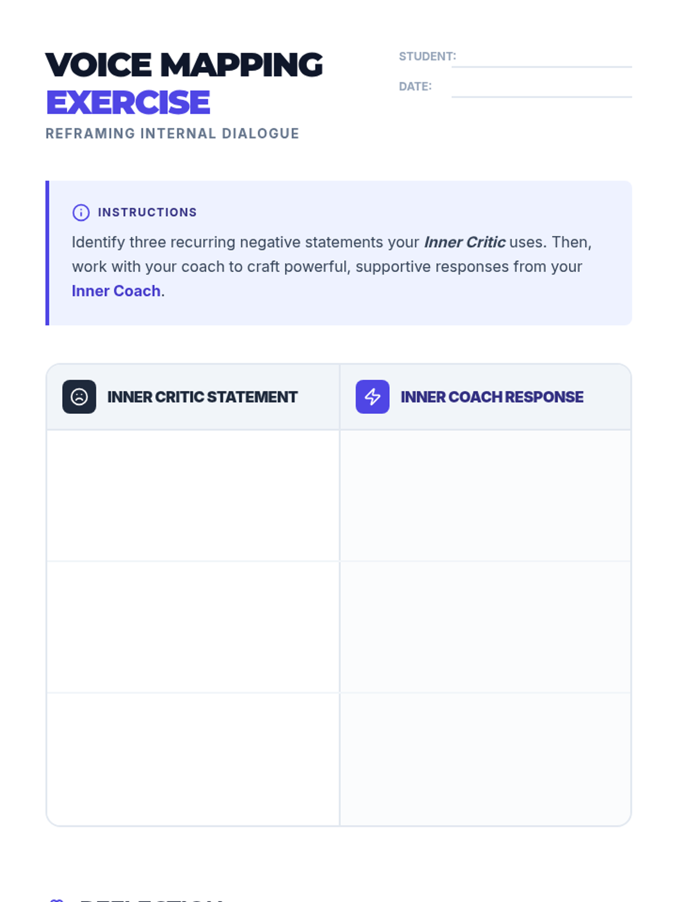Image resolution: width=677 pixels, height=902 pixels.
Task: Click the bold italic Inner Critic text
Action: tap(464, 242)
